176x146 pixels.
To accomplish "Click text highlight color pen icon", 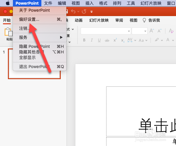I will click(x=157, y=40).
